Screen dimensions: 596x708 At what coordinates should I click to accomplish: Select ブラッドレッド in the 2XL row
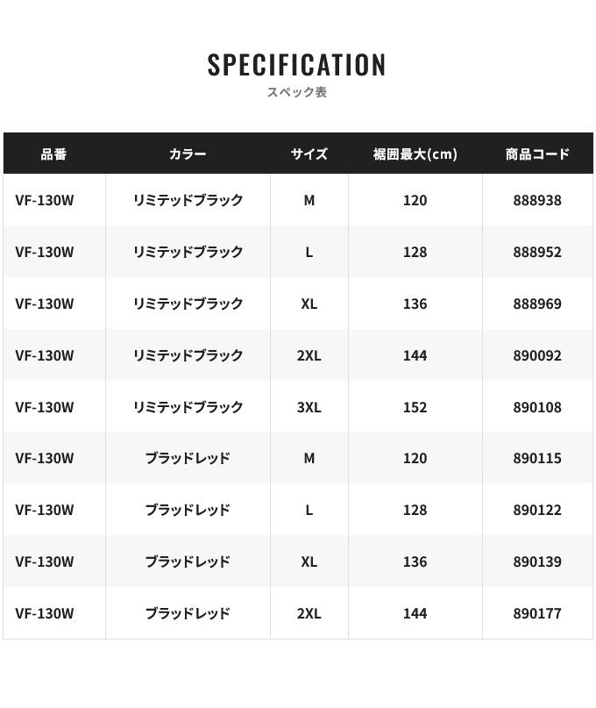point(188,613)
